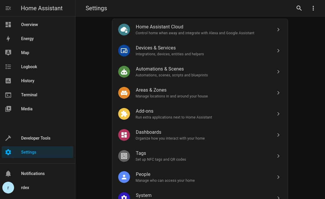Switch to the Energy section

(x=27, y=39)
